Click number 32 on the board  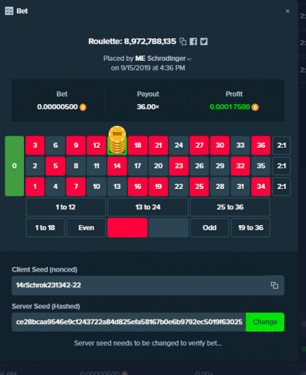pyautogui.click(x=240, y=166)
